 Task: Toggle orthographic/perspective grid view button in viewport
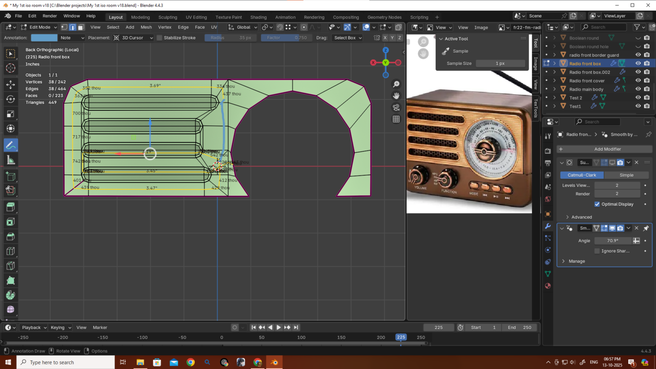pos(396,119)
